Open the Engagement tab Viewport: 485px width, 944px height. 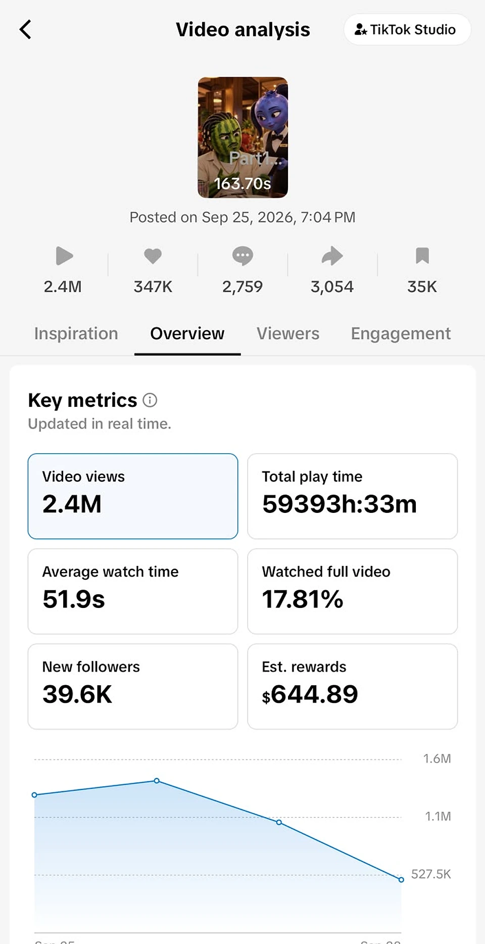pyautogui.click(x=401, y=334)
